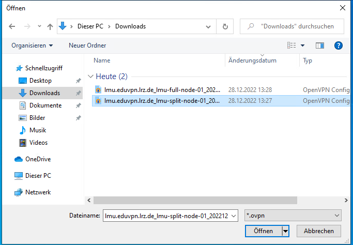The height and width of the screenshot is (245, 353).
Task: Expand the *.ovpn file type dropdown
Action: (x=337, y=216)
